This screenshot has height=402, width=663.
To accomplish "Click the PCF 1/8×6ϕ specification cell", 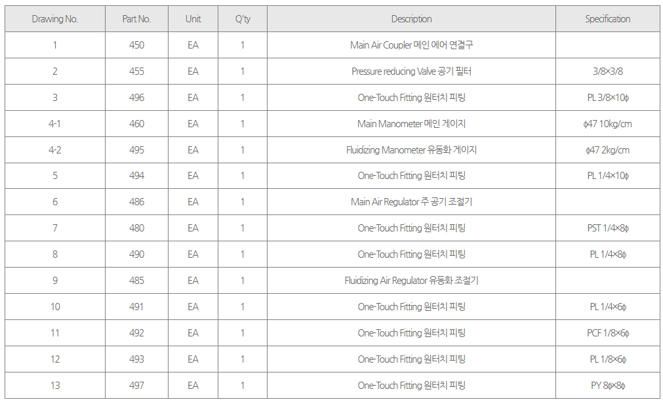I will [608, 333].
